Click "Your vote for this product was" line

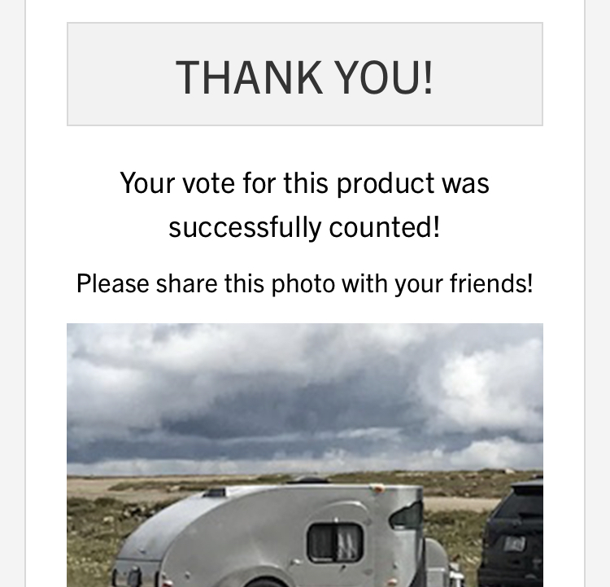[305, 183]
